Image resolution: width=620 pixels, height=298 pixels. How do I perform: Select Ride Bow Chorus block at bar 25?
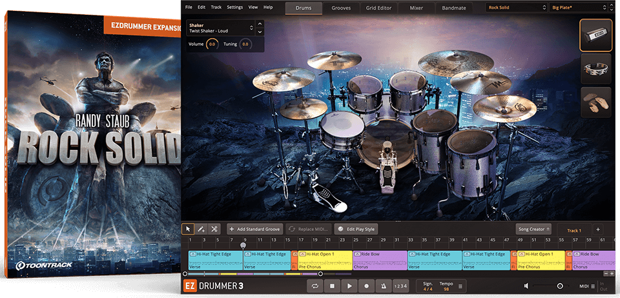pyautogui.click(x=380, y=260)
